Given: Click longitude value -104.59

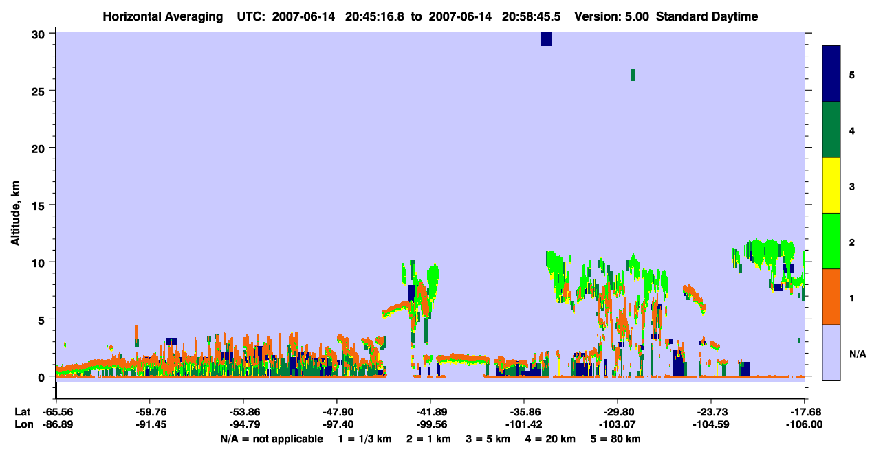Looking at the screenshot, I should pyautogui.click(x=711, y=424).
